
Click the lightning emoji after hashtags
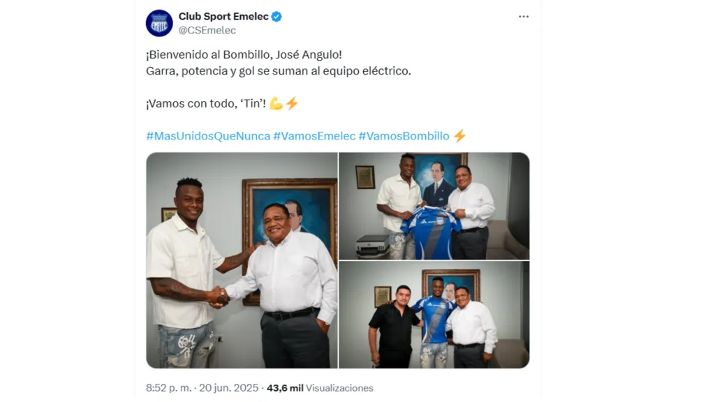[459, 136]
